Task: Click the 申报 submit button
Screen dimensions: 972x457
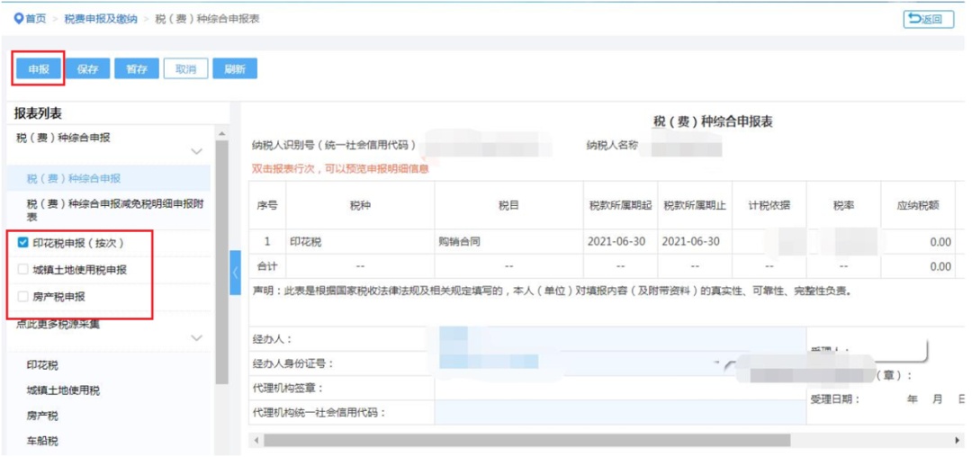Action: point(39,69)
